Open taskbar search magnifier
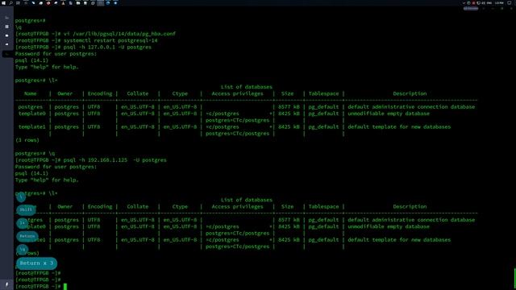 10,3
